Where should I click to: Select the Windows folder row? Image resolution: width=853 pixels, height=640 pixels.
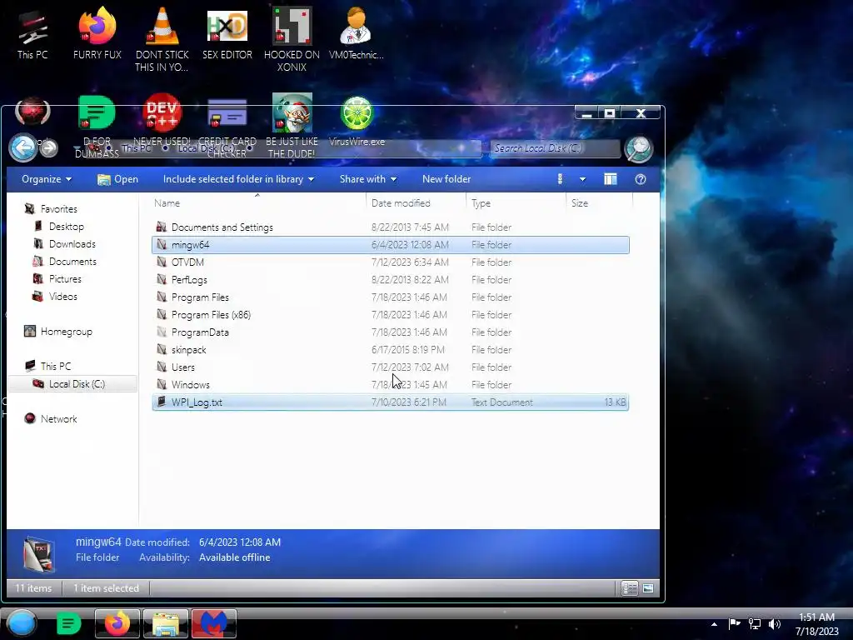point(391,384)
